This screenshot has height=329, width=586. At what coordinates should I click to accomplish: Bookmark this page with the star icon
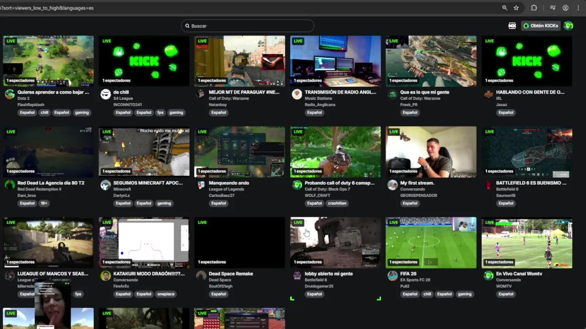[516, 8]
